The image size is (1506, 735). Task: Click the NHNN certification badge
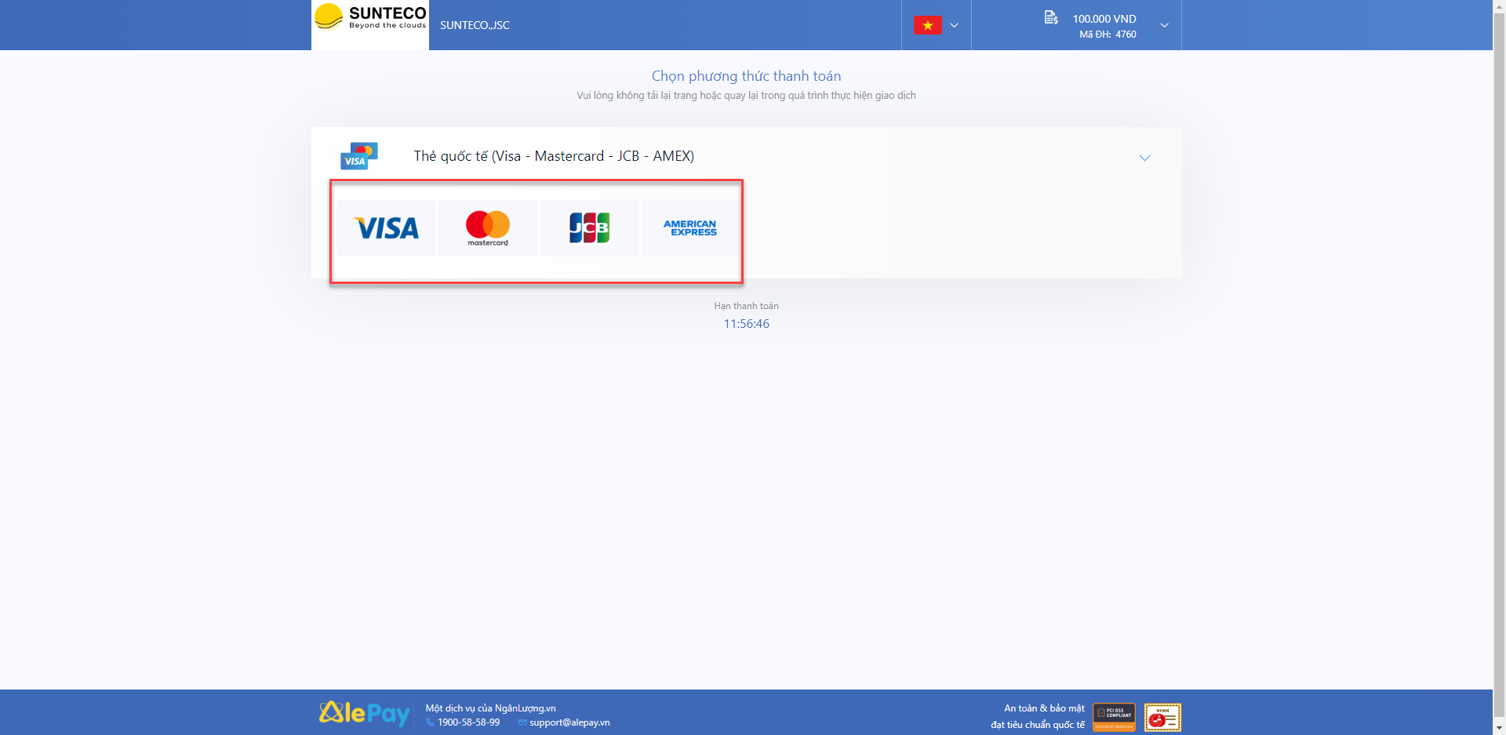click(1162, 717)
